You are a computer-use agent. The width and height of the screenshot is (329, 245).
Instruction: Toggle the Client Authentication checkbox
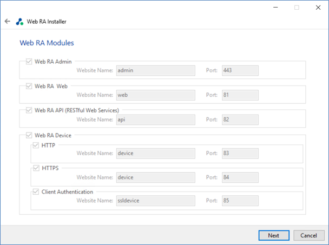[36, 191]
